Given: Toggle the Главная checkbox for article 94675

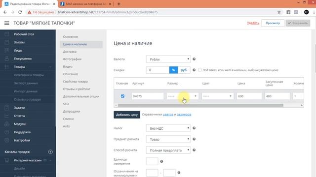Looking at the screenshot, I should [x=122, y=96].
